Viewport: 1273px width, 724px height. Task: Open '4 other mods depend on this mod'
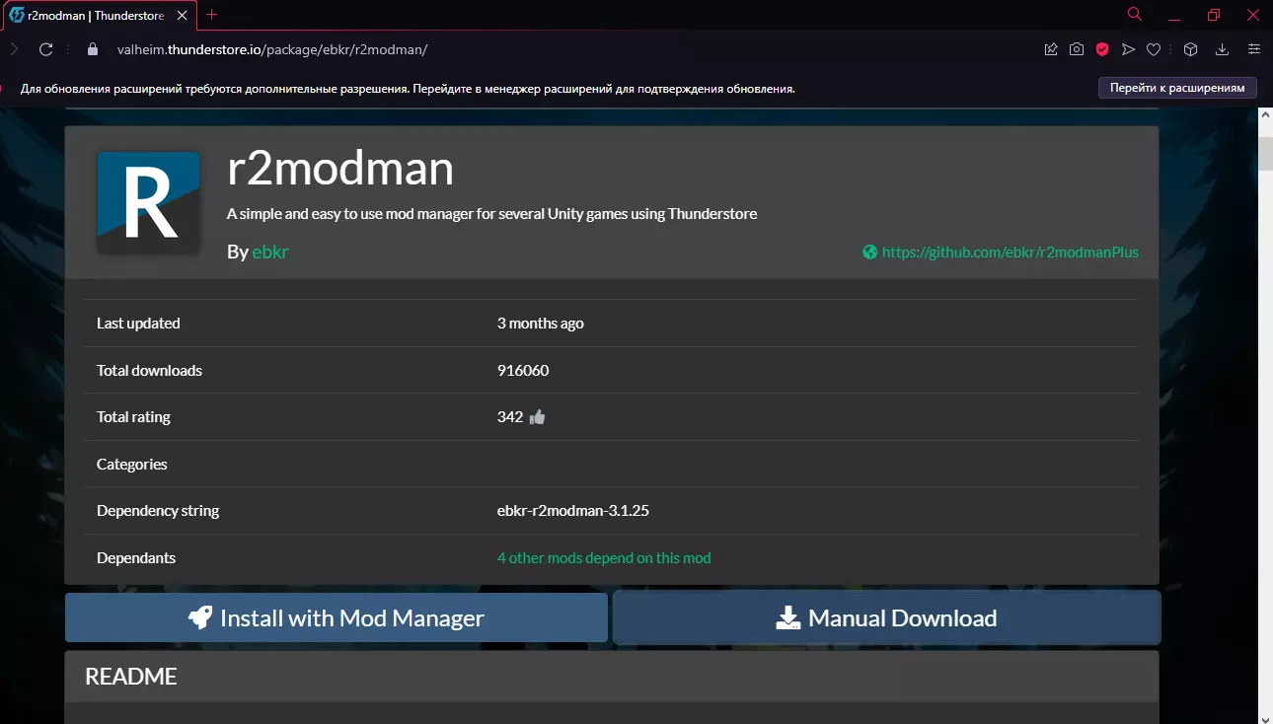click(x=604, y=558)
